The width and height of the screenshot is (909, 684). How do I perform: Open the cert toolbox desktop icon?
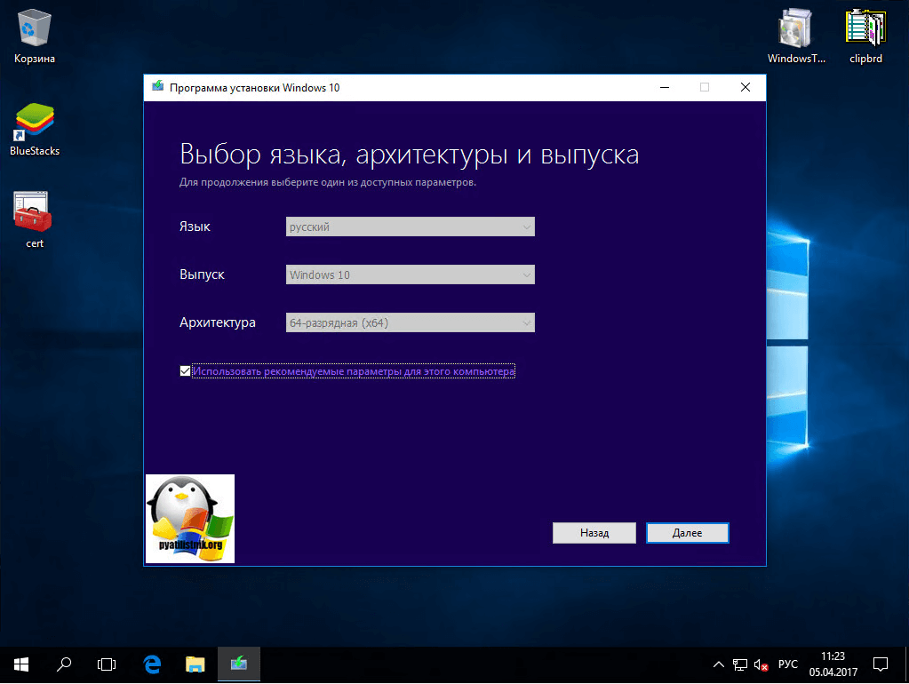pyautogui.click(x=34, y=213)
